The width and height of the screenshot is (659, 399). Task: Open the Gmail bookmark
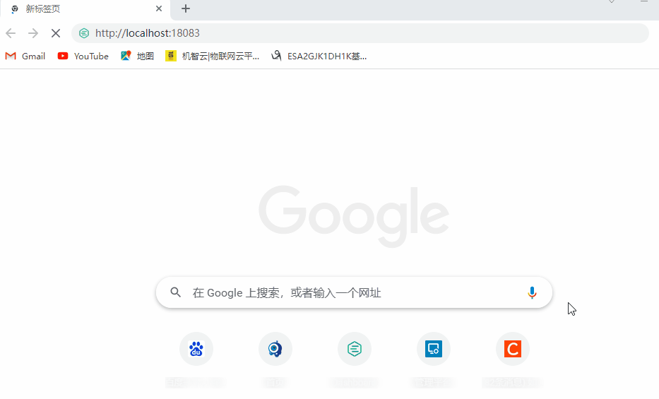(25, 56)
